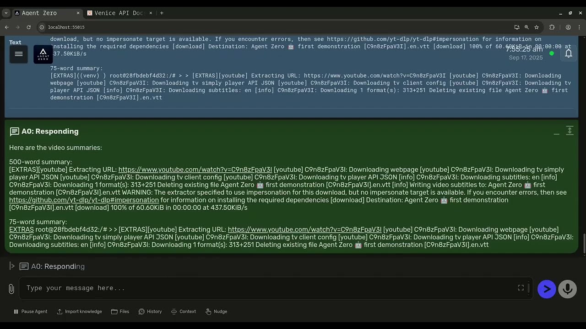The width and height of the screenshot is (586, 329).
Task: Open the notifications bell
Action: click(568, 53)
